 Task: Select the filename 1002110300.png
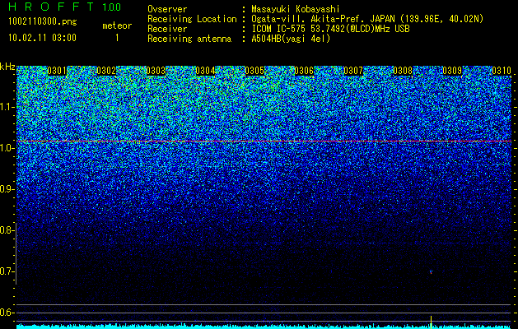pos(42,22)
